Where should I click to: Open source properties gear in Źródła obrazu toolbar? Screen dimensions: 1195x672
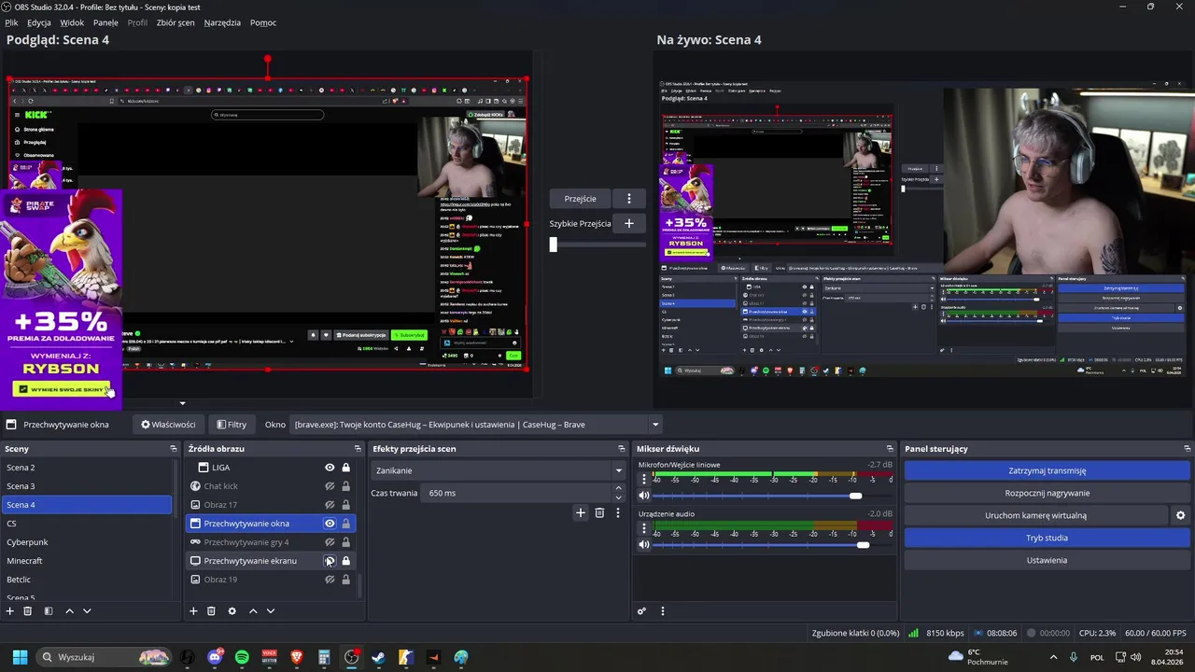click(x=232, y=611)
